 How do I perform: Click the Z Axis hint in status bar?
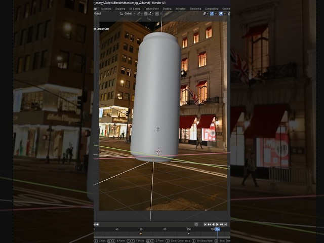click(102, 241)
